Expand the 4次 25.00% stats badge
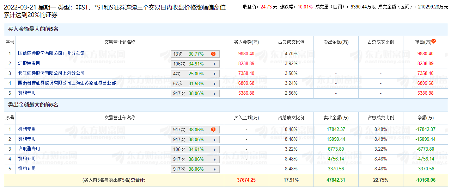 point(195,74)
